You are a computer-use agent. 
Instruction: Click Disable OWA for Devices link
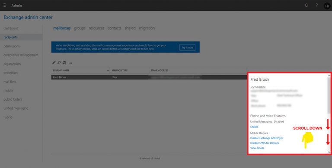click(x=265, y=143)
